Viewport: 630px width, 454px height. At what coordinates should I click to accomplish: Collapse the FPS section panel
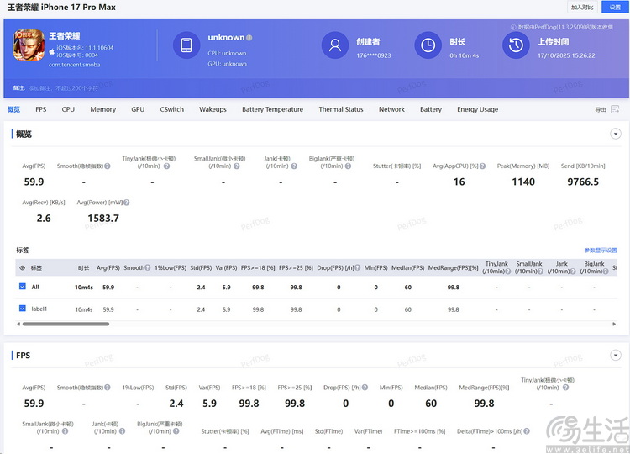coord(615,355)
